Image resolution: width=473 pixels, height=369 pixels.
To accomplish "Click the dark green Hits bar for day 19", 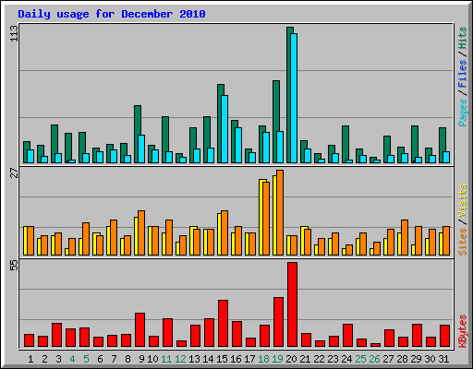I will 274,122.
